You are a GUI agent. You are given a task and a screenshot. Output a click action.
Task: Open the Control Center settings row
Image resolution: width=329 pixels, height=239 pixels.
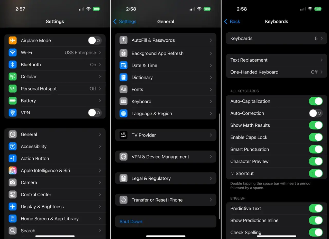pyautogui.click(x=55, y=195)
